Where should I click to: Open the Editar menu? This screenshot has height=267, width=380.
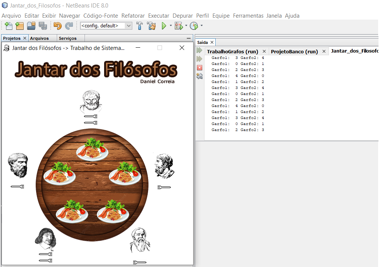point(32,16)
